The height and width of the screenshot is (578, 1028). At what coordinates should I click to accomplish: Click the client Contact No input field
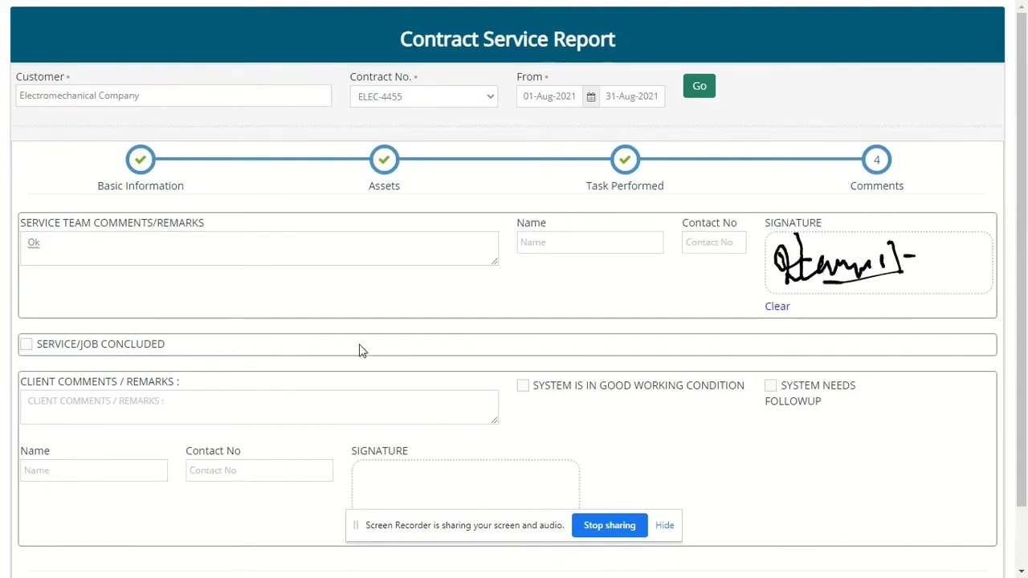[259, 470]
